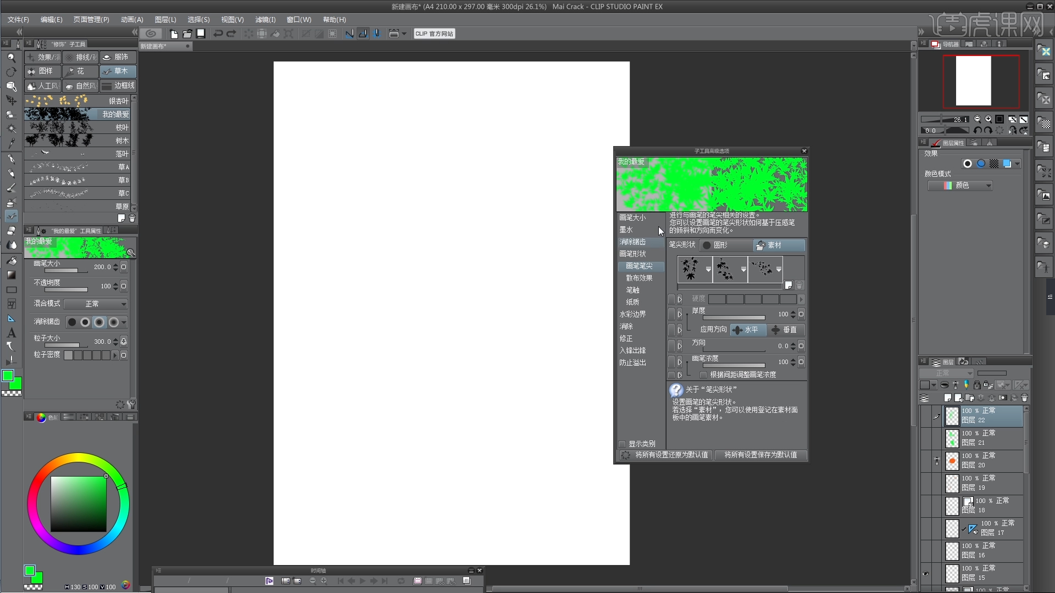This screenshot has height=593, width=1055.
Task: Open the second brush tip material dropdown arrow
Action: (743, 270)
